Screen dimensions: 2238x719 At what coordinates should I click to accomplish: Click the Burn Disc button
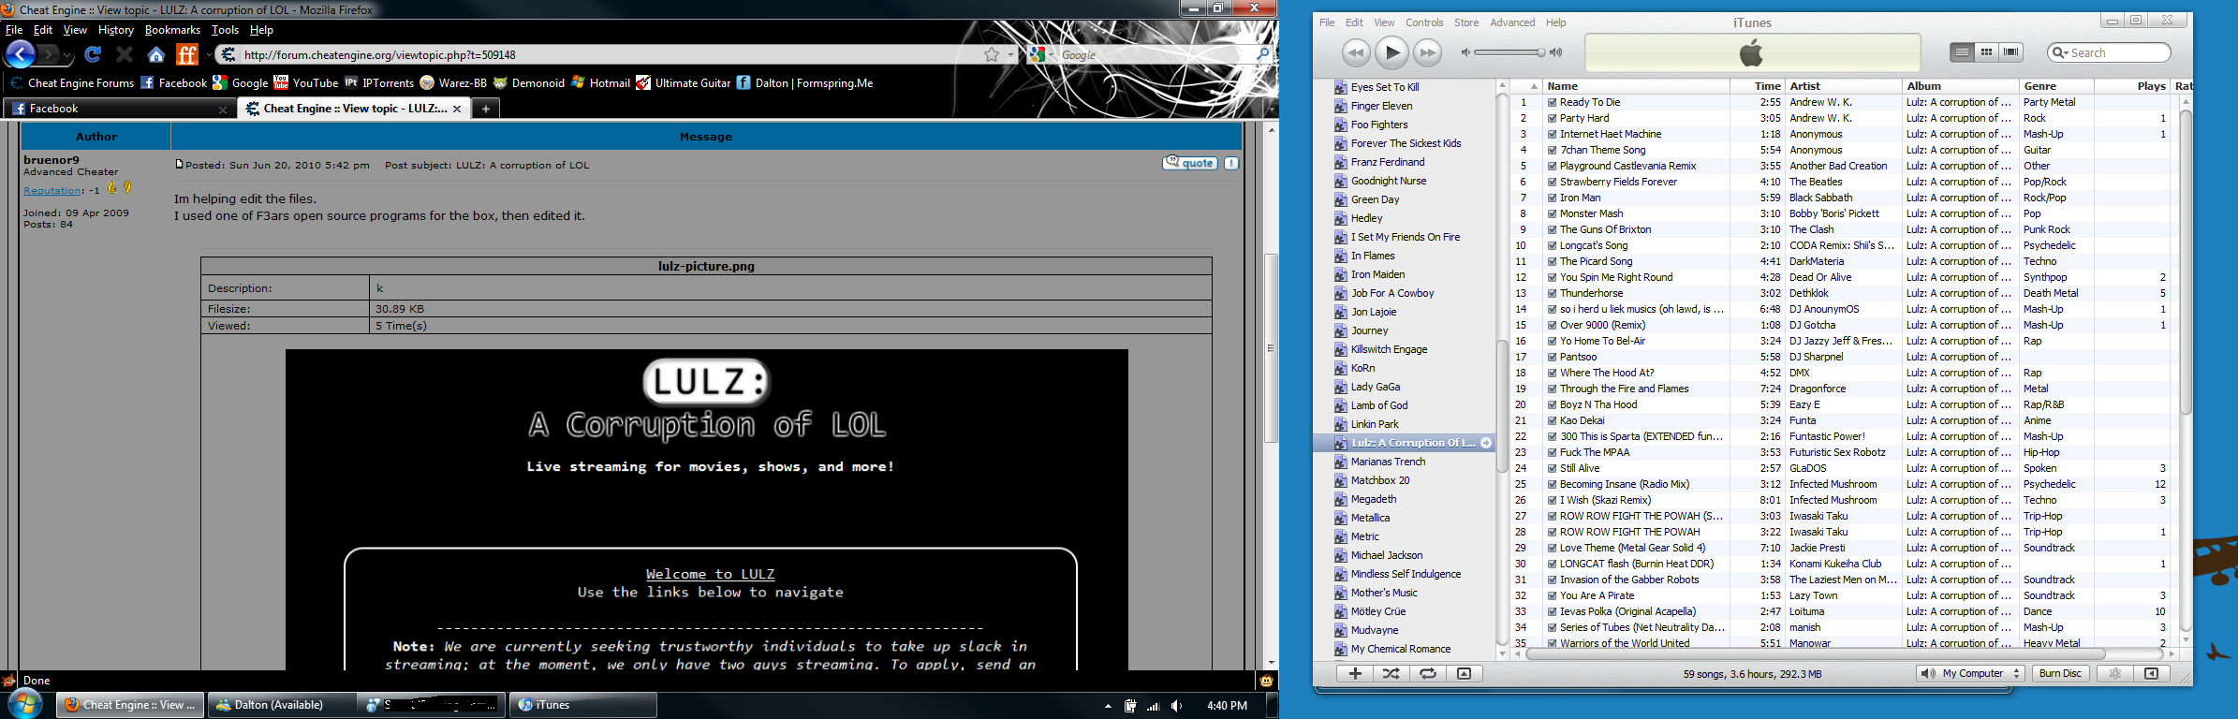pyautogui.click(x=2060, y=673)
